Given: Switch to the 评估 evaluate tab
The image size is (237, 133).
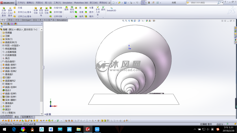Looking at the screenshot, I should 17,20.
